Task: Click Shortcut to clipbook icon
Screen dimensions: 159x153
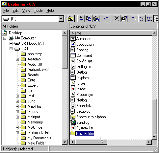Action: pyautogui.click(x=73, y=117)
